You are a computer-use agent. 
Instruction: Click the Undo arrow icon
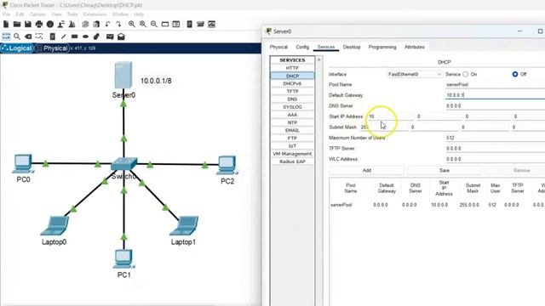pos(108,25)
